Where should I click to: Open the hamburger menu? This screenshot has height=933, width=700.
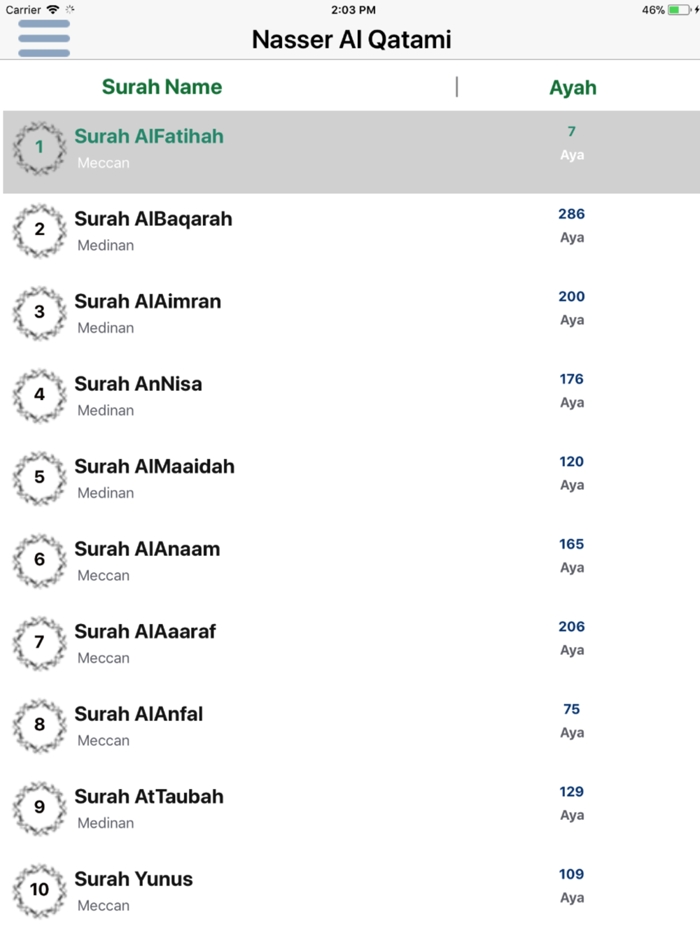pos(44,38)
